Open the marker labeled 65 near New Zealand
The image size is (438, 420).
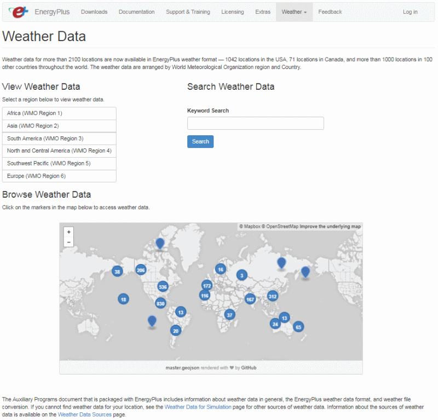[298, 326]
